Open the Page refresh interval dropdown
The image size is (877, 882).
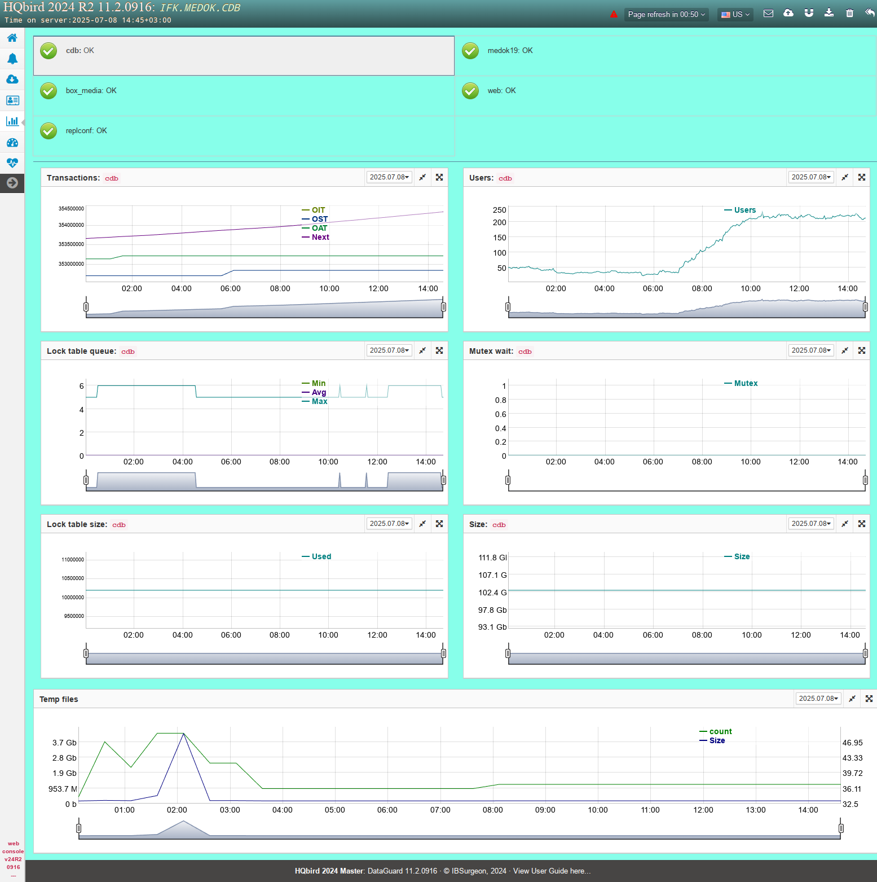point(666,15)
